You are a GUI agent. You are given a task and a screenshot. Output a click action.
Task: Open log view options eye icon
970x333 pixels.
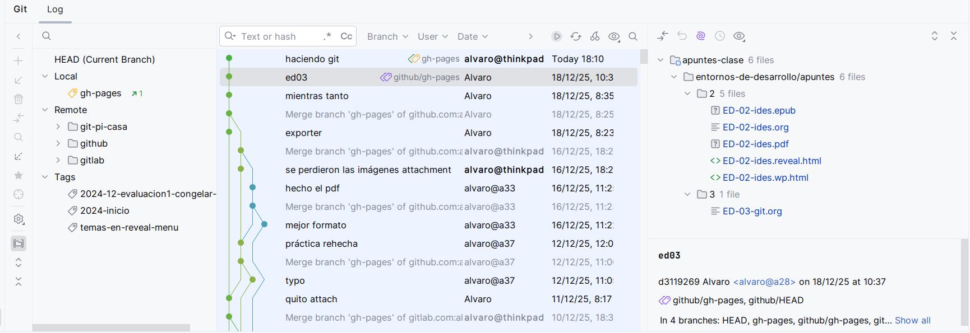click(614, 36)
